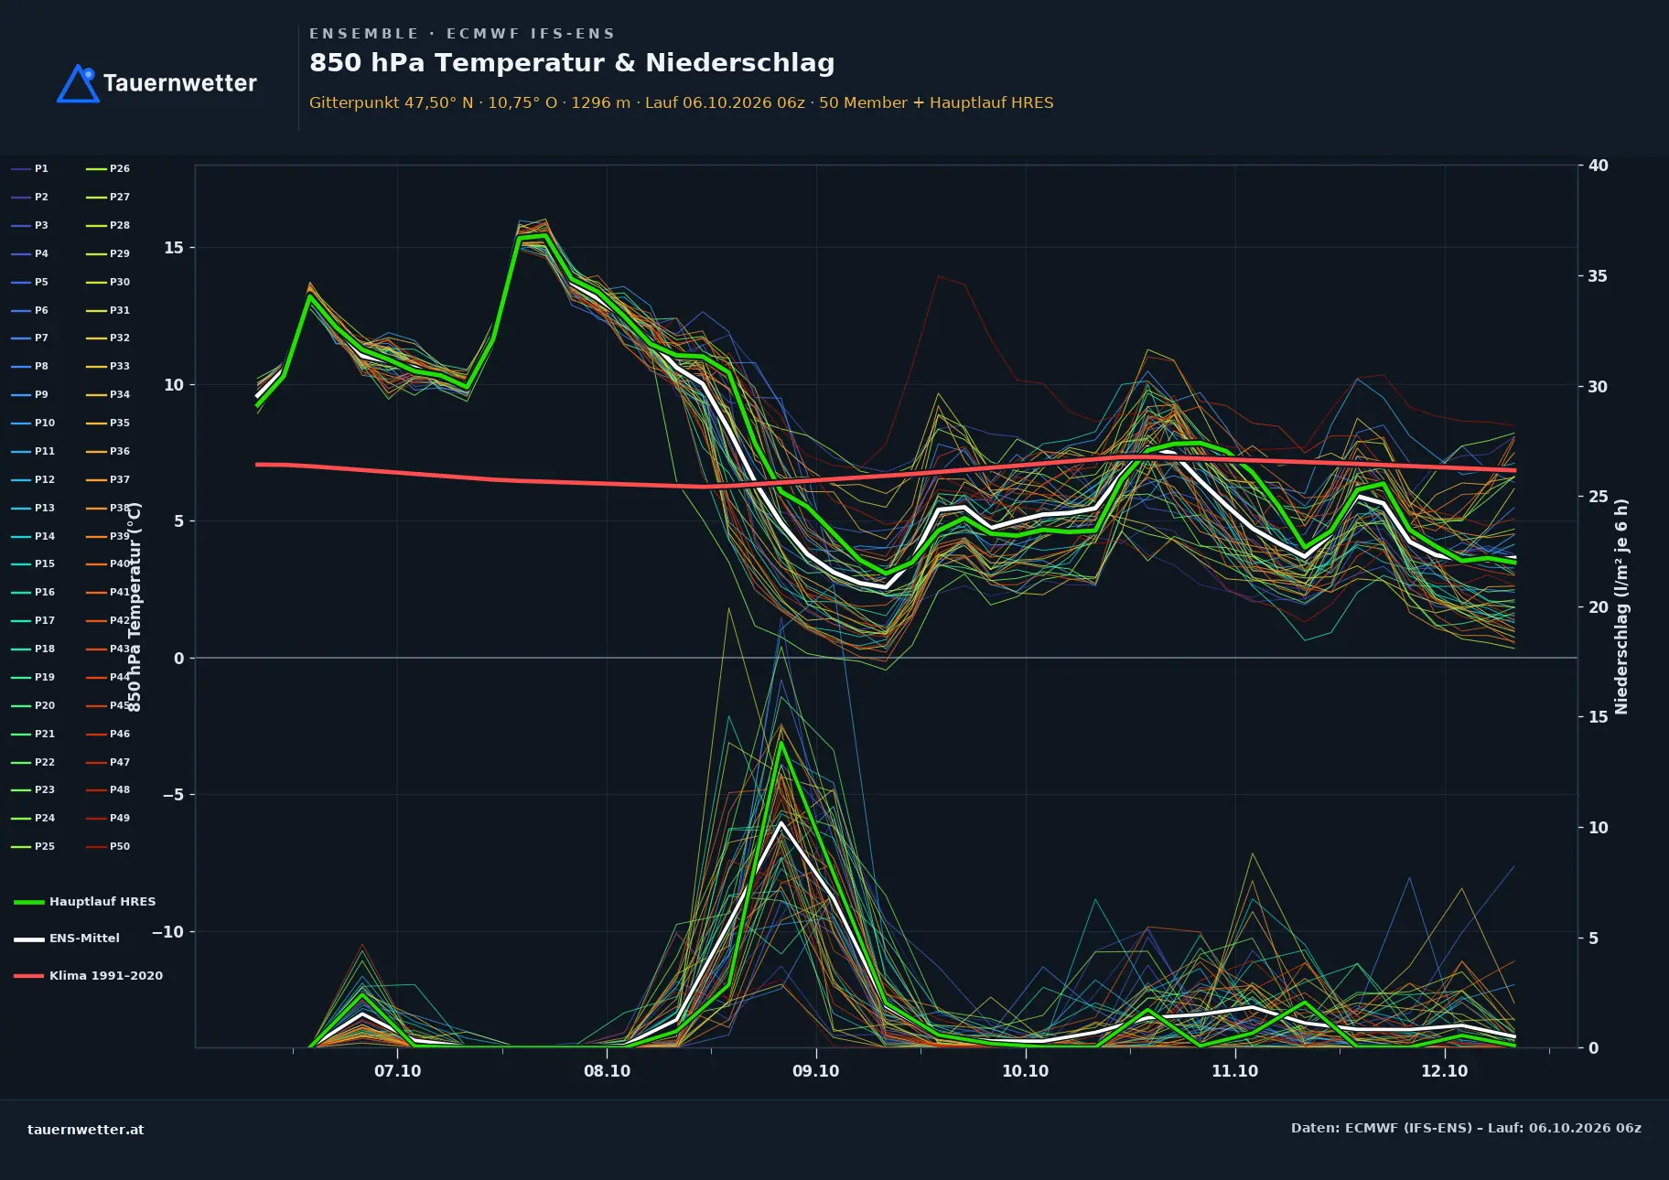
Task: Toggle the Hauptlauf HRES legend entry
Action: pyautogui.click(x=84, y=902)
